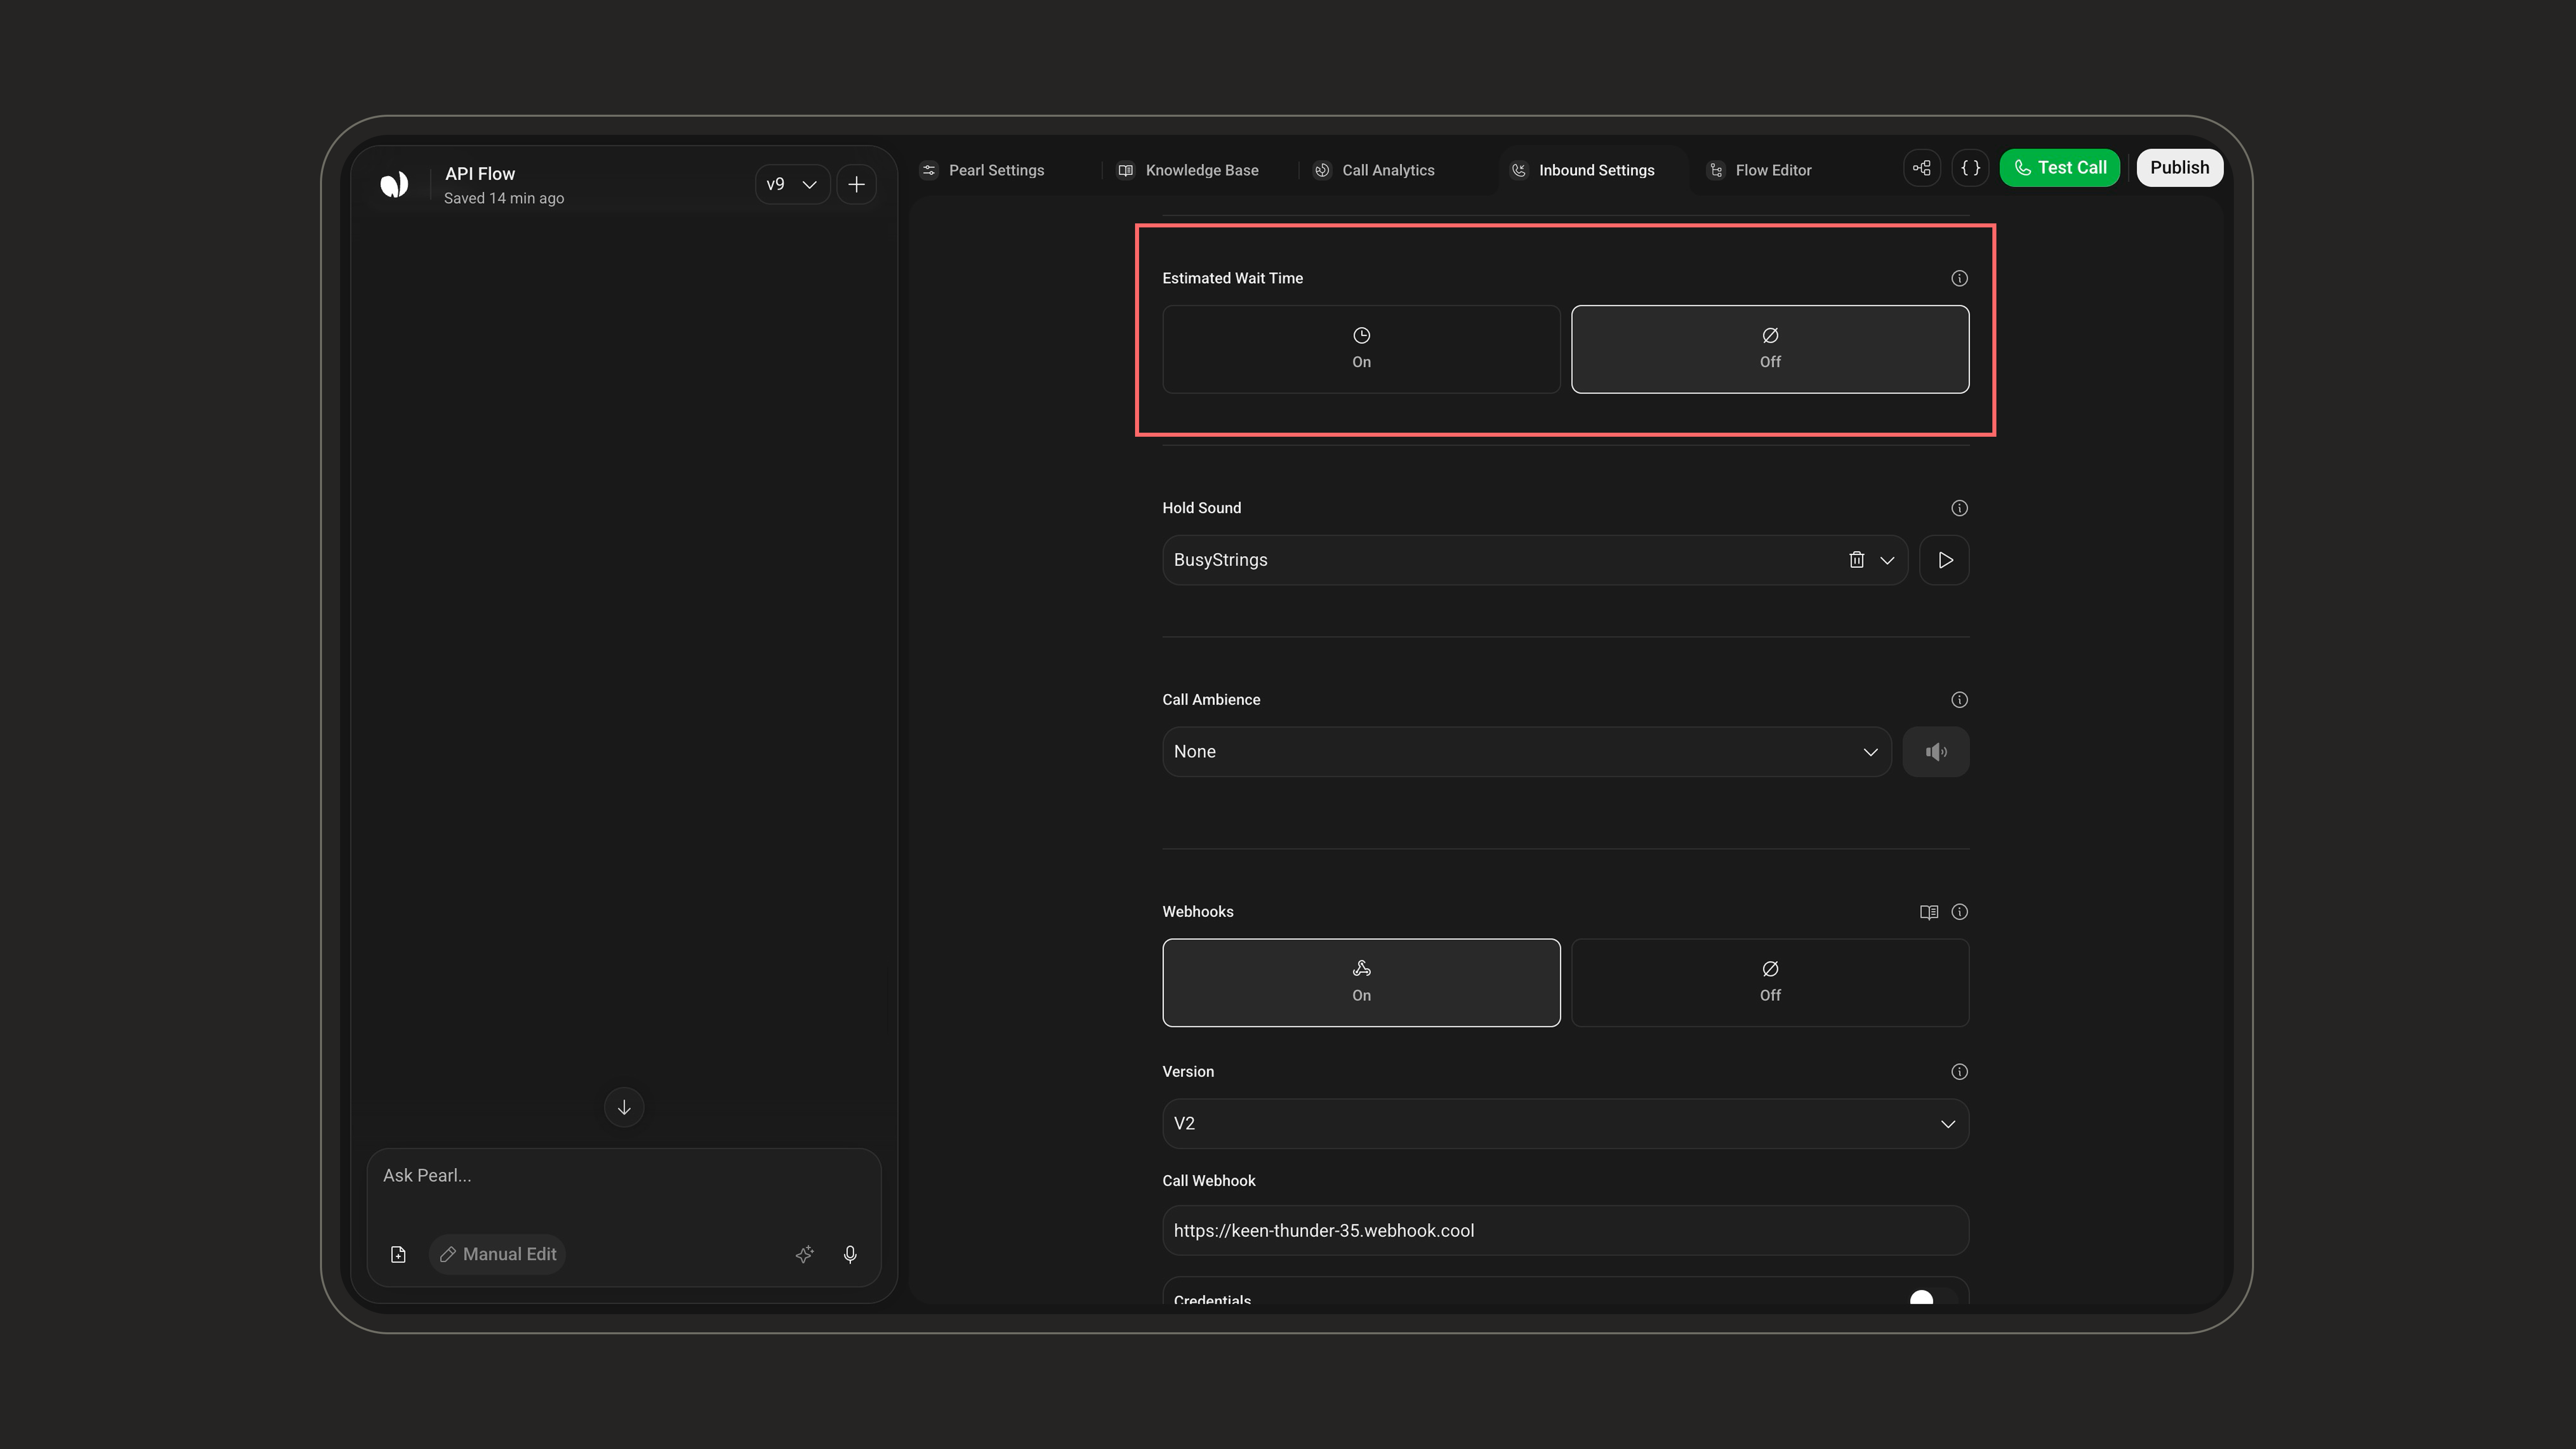The width and height of the screenshot is (2576, 1449).
Task: Play the BusyStrings hold sound preview
Action: click(1944, 560)
